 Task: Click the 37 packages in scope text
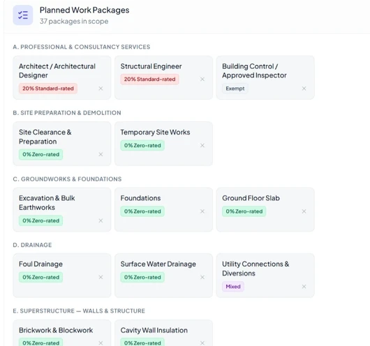74,21
